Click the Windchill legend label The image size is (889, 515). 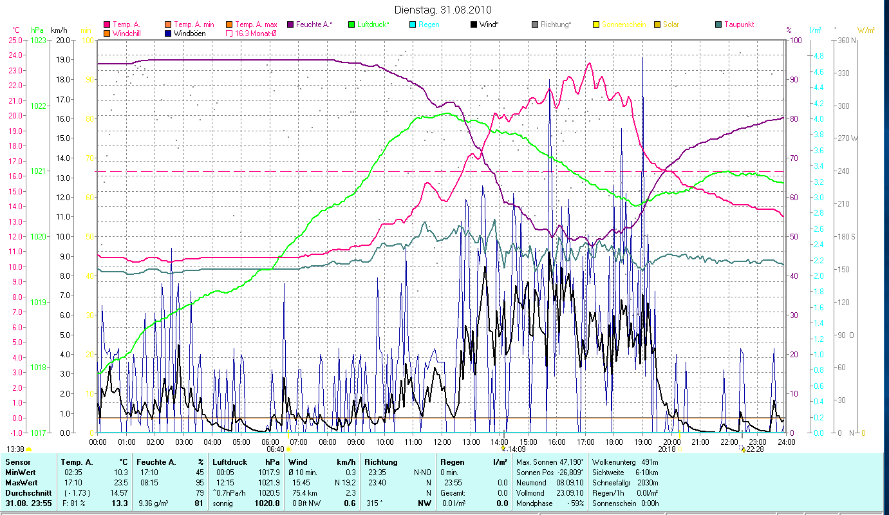(x=126, y=33)
